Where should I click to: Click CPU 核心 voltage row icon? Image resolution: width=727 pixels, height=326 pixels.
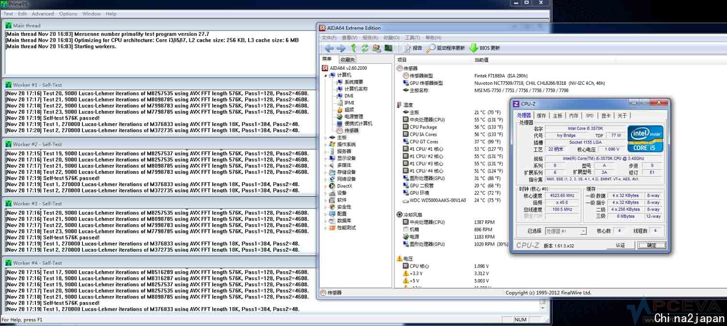[x=406, y=266]
